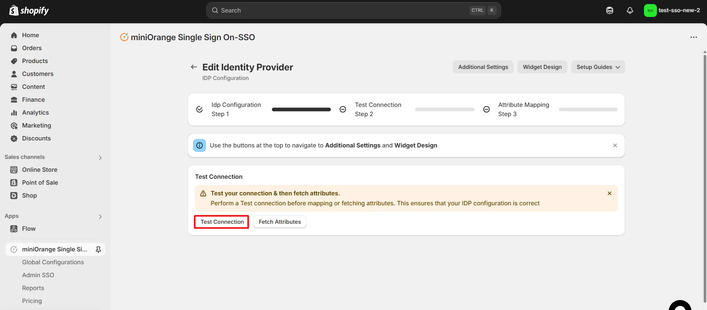Click the notifications bell icon
The image size is (707, 310).
point(630,10)
